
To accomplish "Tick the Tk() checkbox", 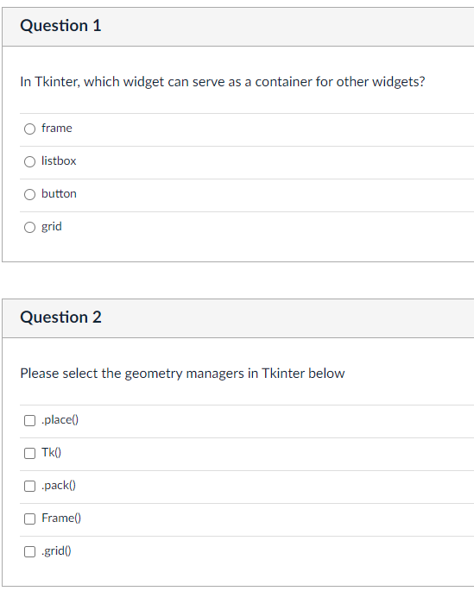I will (x=30, y=454).
